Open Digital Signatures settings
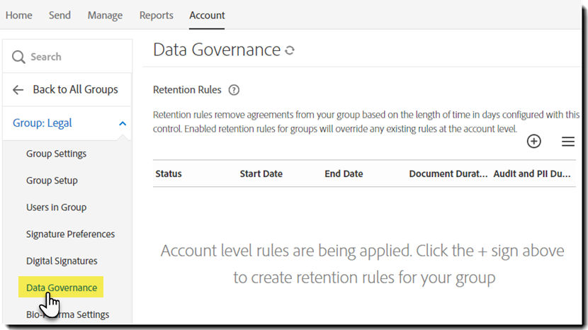 (62, 261)
